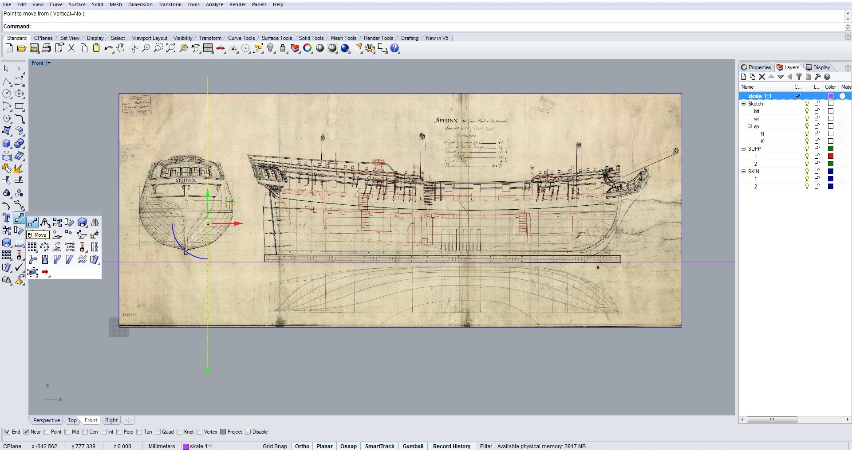Hide the SUPP layer via lightbulb
Image resolution: width=852 pixels, height=450 pixels.
[x=807, y=149]
